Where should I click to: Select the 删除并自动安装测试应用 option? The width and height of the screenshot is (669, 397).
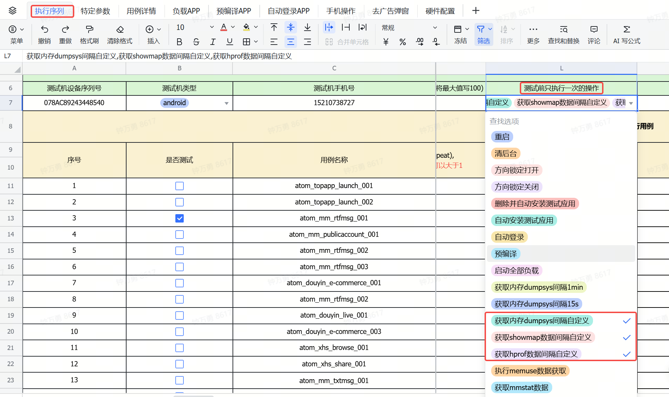tap(535, 204)
